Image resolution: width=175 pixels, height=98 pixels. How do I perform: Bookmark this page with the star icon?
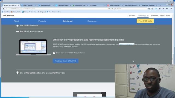tap(149, 9)
